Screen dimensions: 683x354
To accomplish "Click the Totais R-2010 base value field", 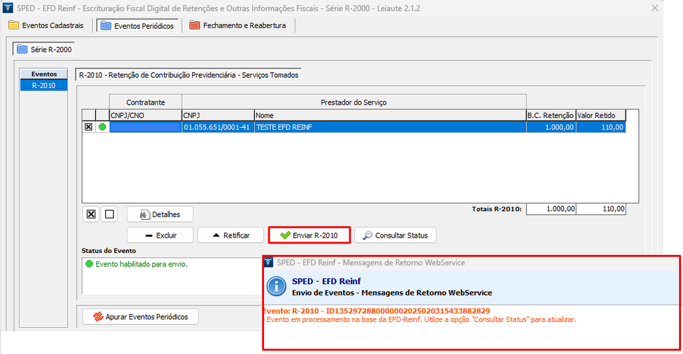I will click(551, 209).
